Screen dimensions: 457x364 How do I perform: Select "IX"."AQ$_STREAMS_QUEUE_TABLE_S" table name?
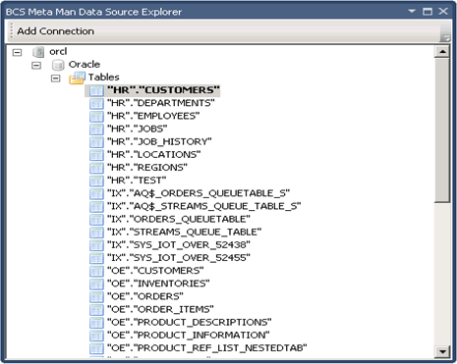point(203,206)
